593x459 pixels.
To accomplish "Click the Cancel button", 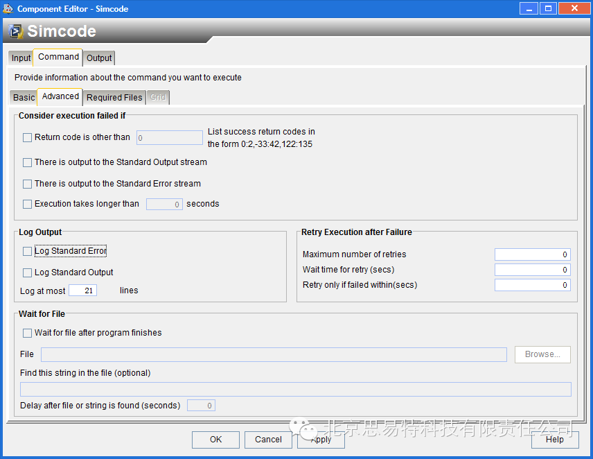I will tap(268, 440).
